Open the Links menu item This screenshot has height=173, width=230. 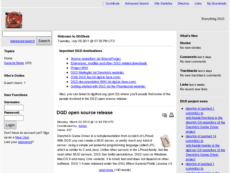(x=198, y=3)
